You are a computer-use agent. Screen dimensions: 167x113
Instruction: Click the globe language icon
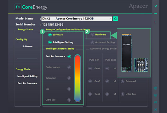coord(156,88)
